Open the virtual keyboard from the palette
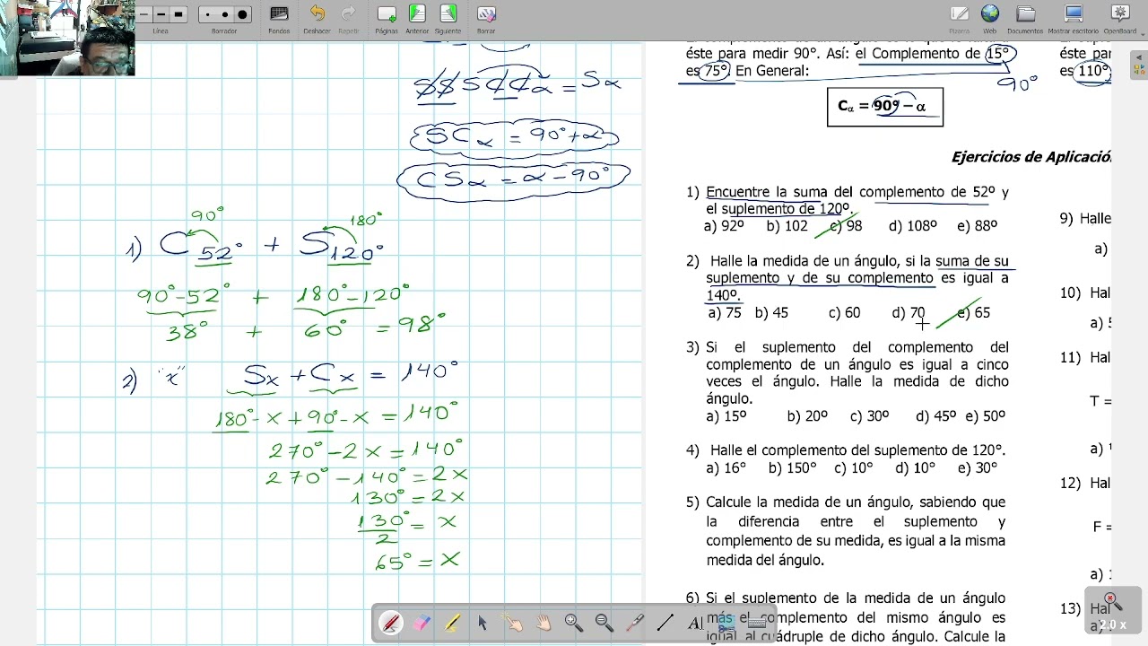The height and width of the screenshot is (646, 1148). click(756, 623)
